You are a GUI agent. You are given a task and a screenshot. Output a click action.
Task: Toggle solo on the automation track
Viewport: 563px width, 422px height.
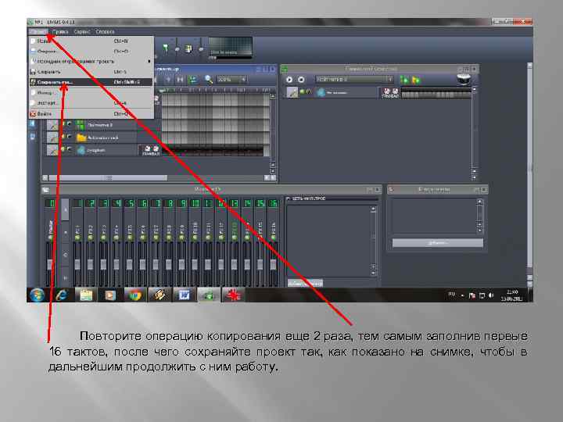(70, 137)
